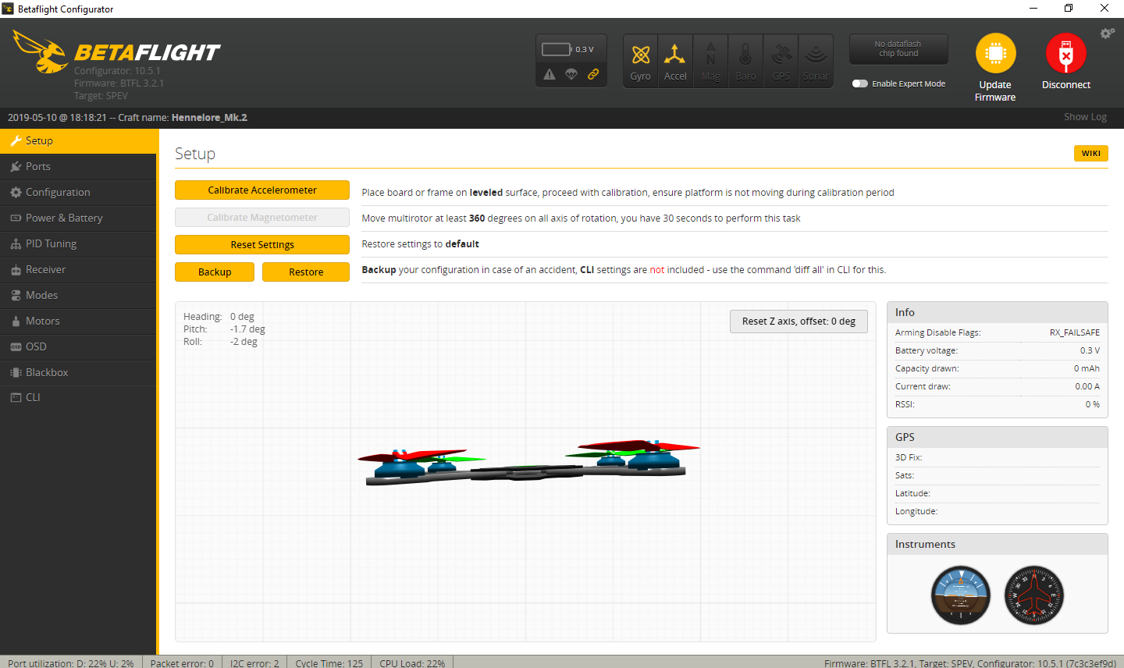Open the Power & Battery tab

point(78,218)
